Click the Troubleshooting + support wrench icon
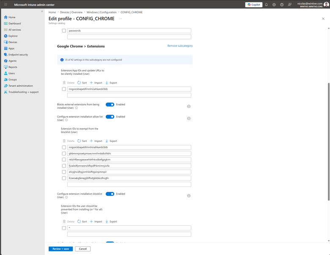This screenshot has width=330, height=255. pos(5,92)
